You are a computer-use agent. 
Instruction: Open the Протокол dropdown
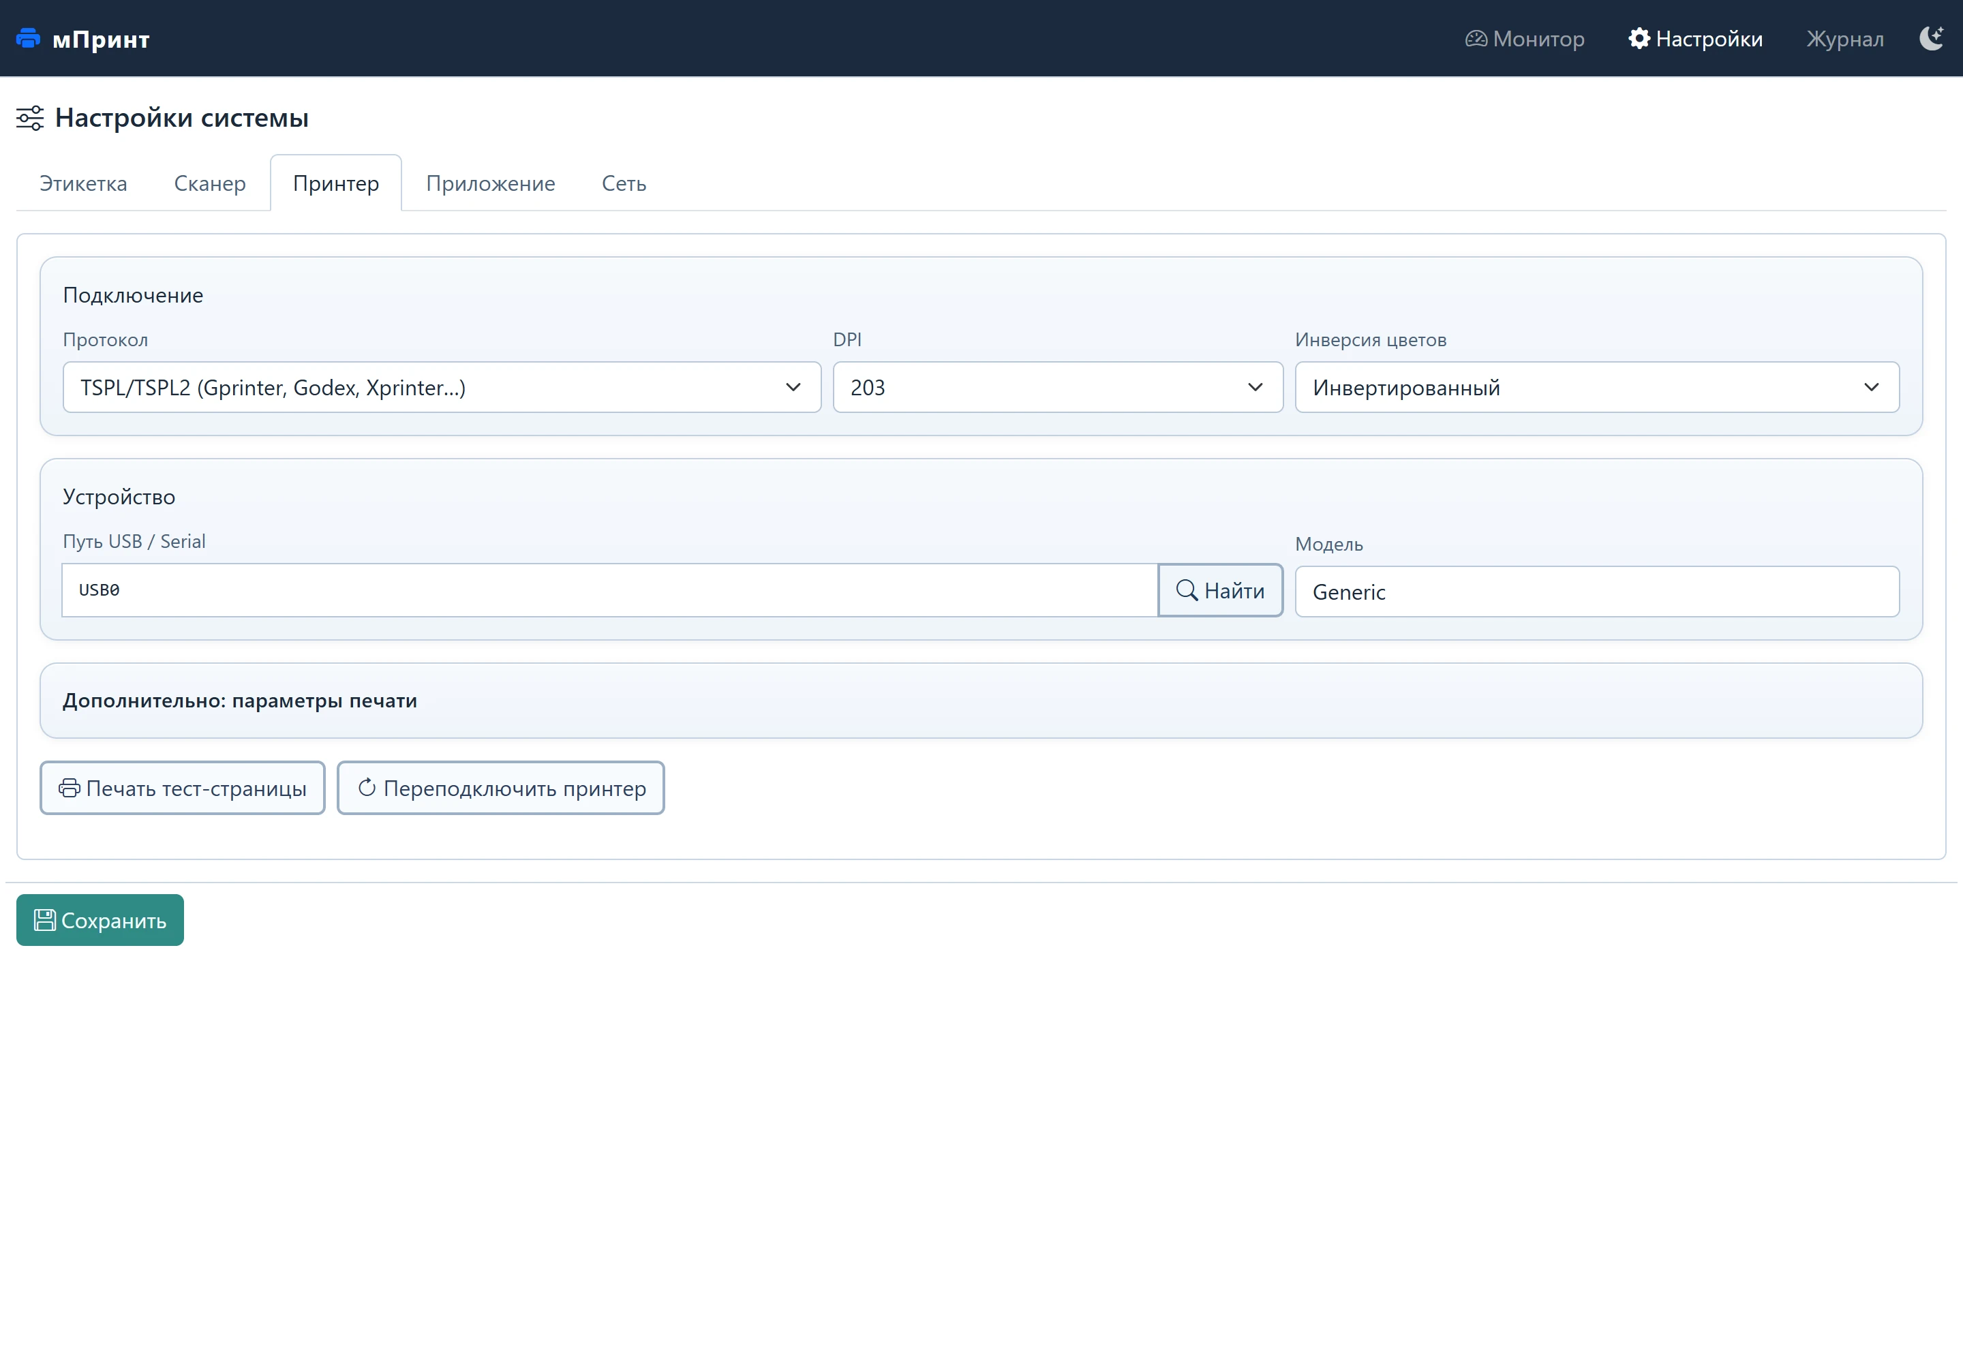tap(442, 388)
